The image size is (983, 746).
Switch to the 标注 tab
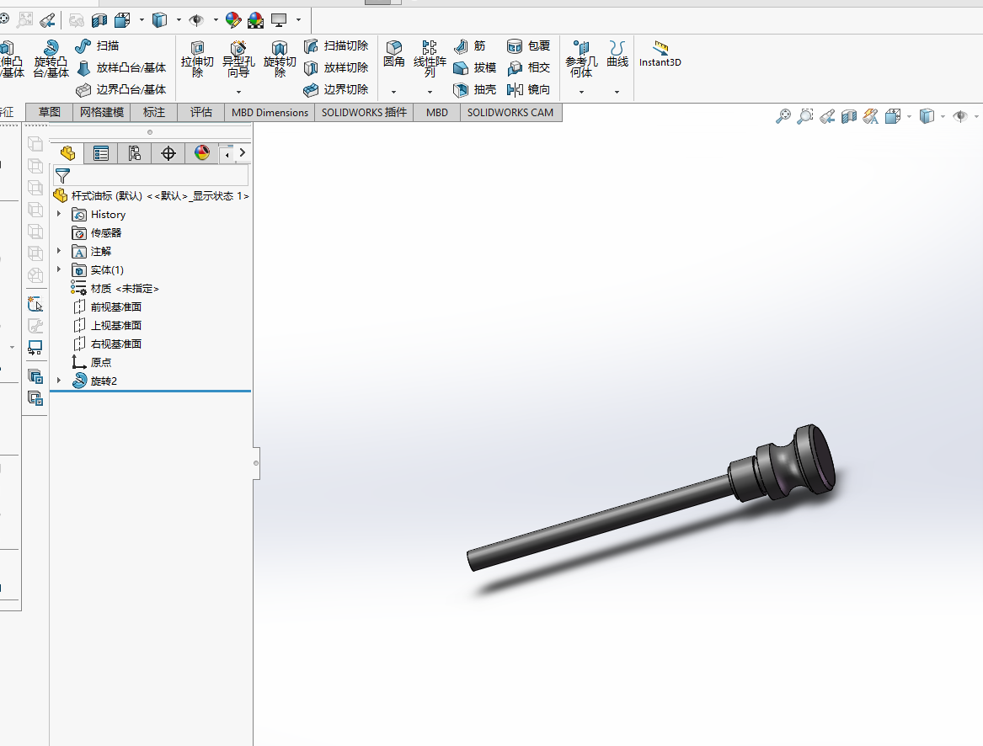pos(153,112)
